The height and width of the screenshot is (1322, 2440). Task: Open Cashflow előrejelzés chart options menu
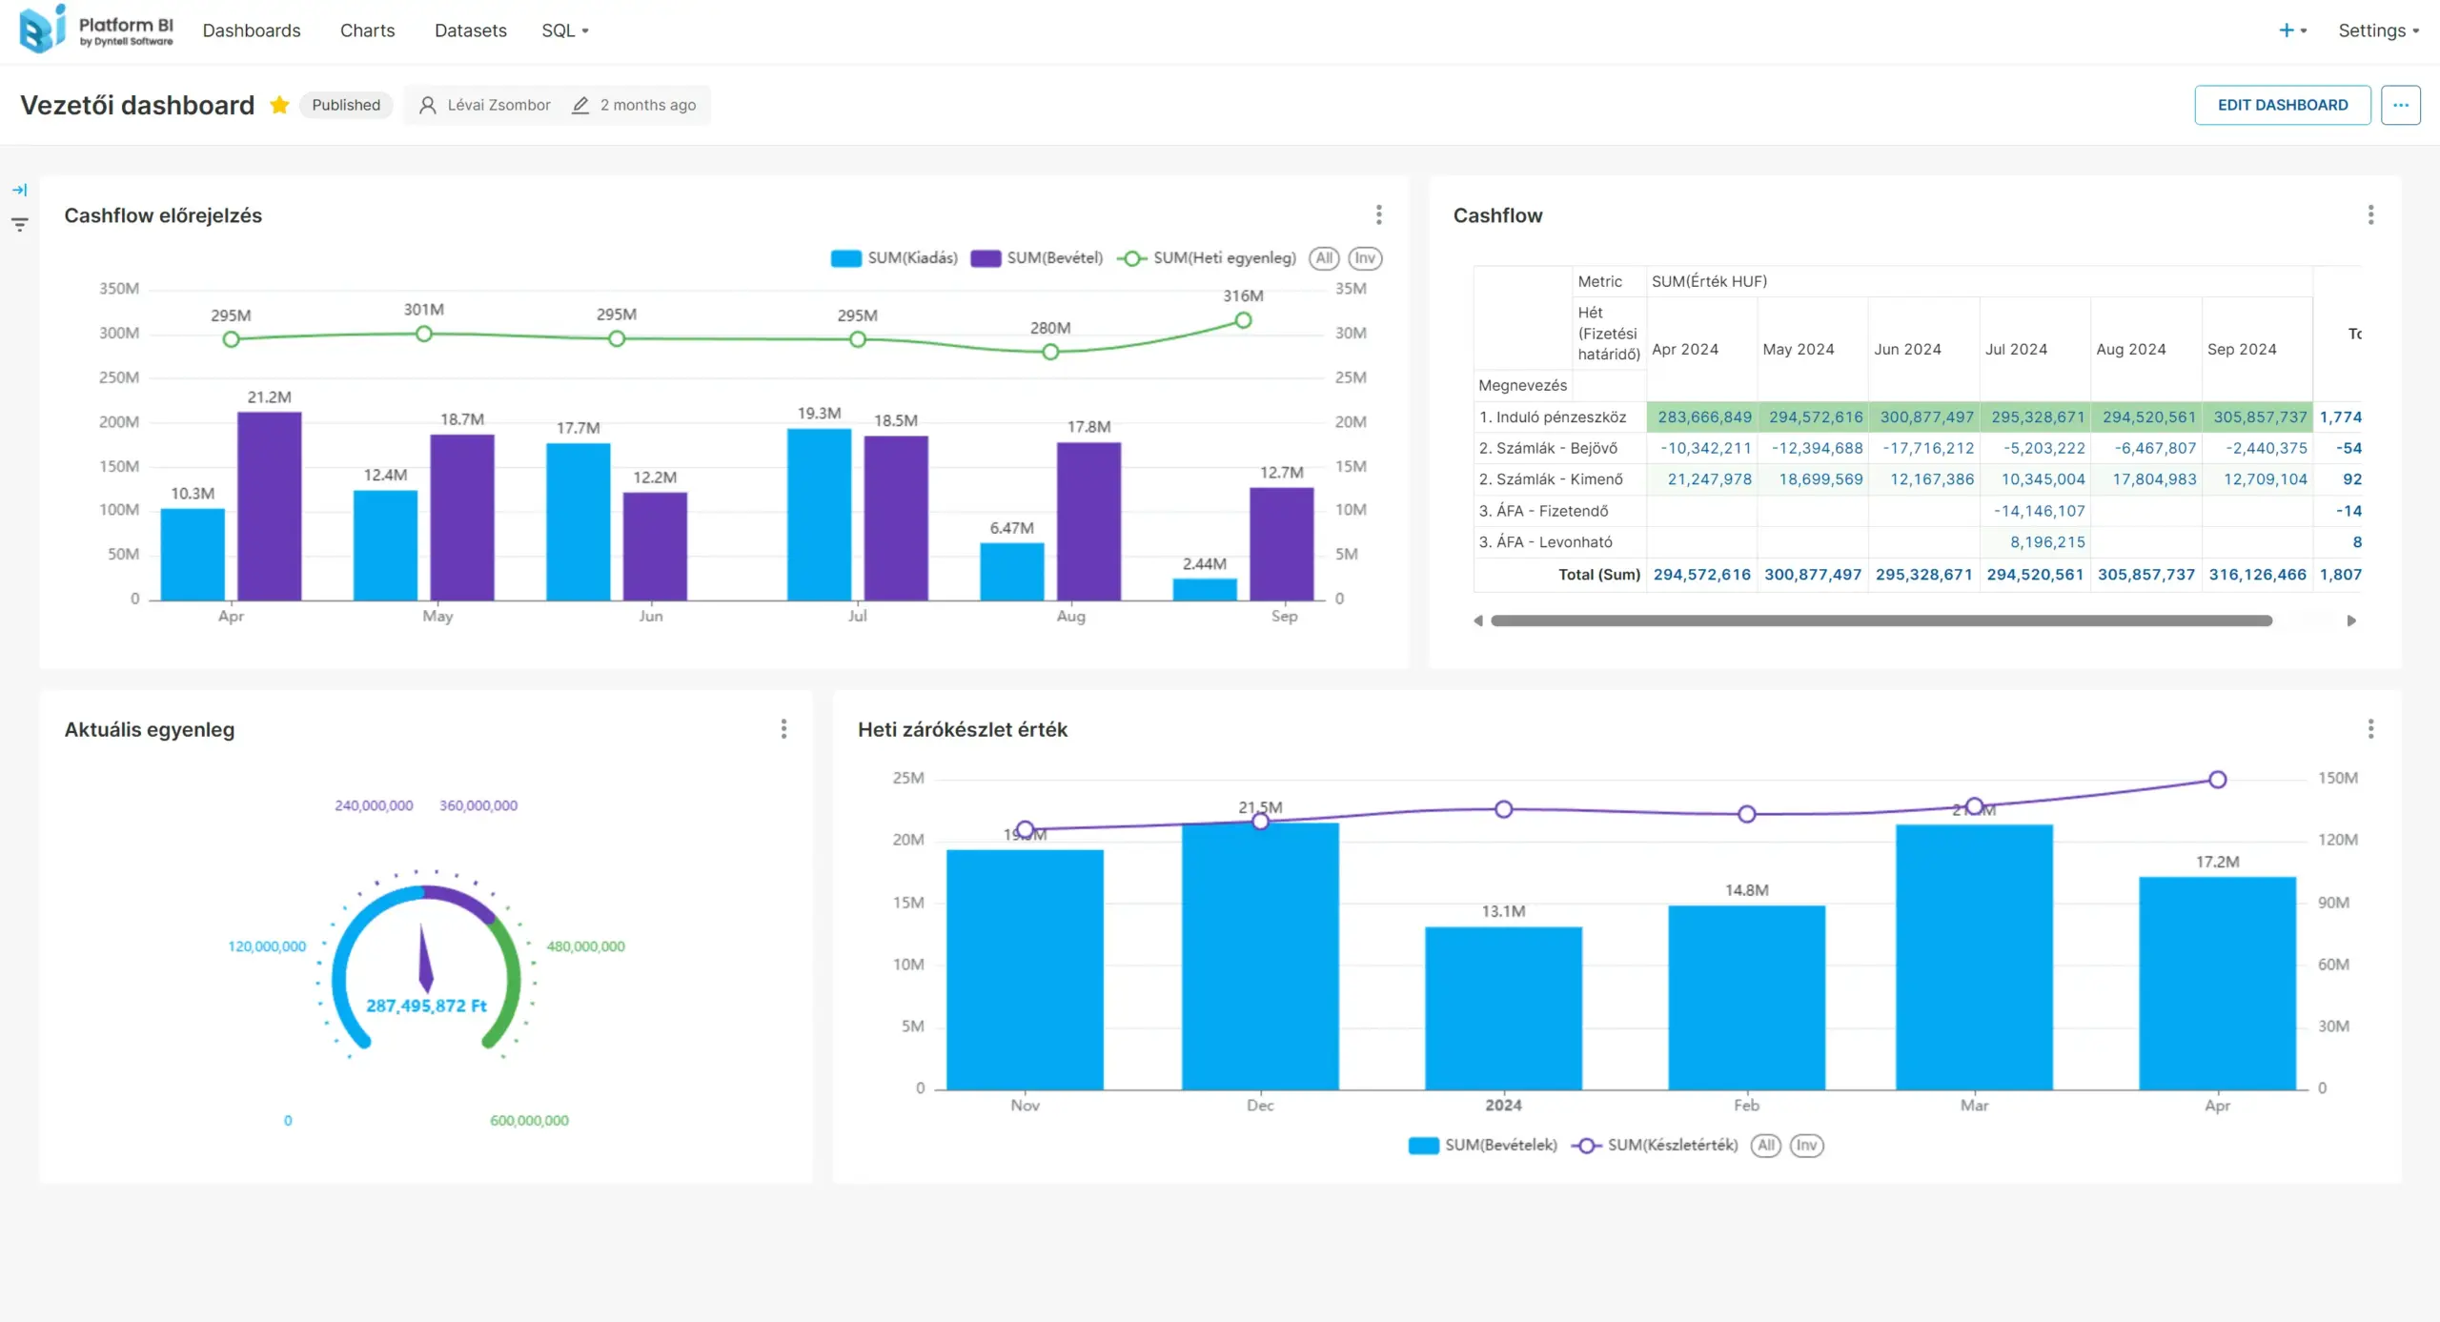click(1378, 215)
